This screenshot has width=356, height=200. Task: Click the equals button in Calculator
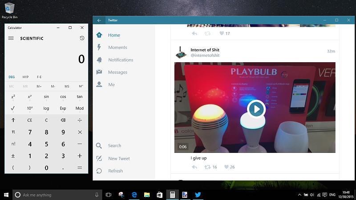click(80, 168)
